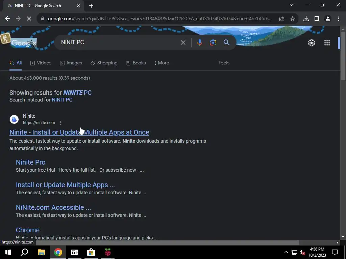Viewport: 346px width, 259px height.
Task: Click the muted volume tray icon
Action: 302,252
